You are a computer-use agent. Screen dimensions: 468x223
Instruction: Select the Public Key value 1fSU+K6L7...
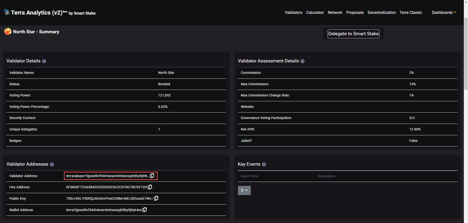[x=110, y=199]
